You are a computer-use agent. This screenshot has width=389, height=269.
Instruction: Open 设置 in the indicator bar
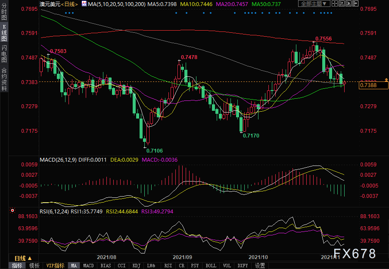[260, 266]
